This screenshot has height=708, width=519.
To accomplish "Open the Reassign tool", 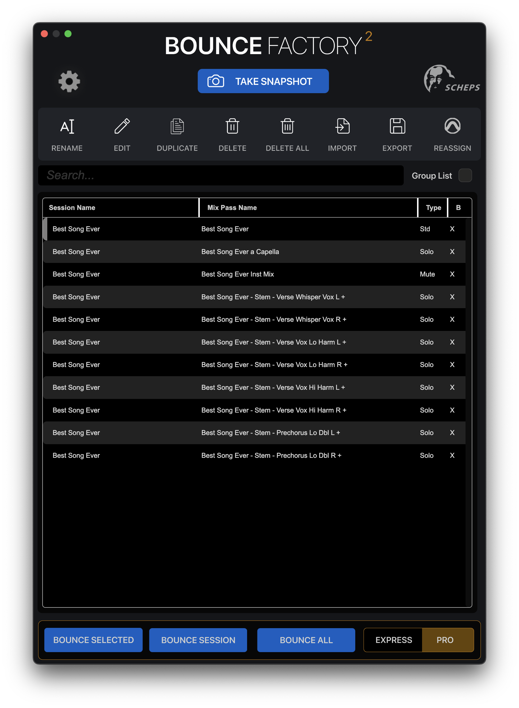I will [x=452, y=134].
